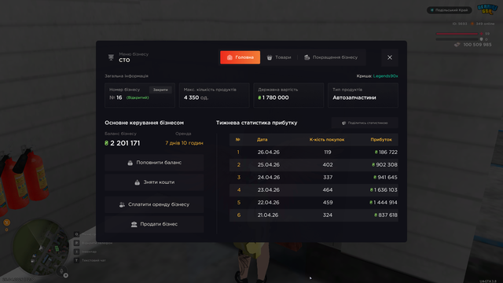Click the money bag icon in Зняти кошти

pyautogui.click(x=137, y=182)
